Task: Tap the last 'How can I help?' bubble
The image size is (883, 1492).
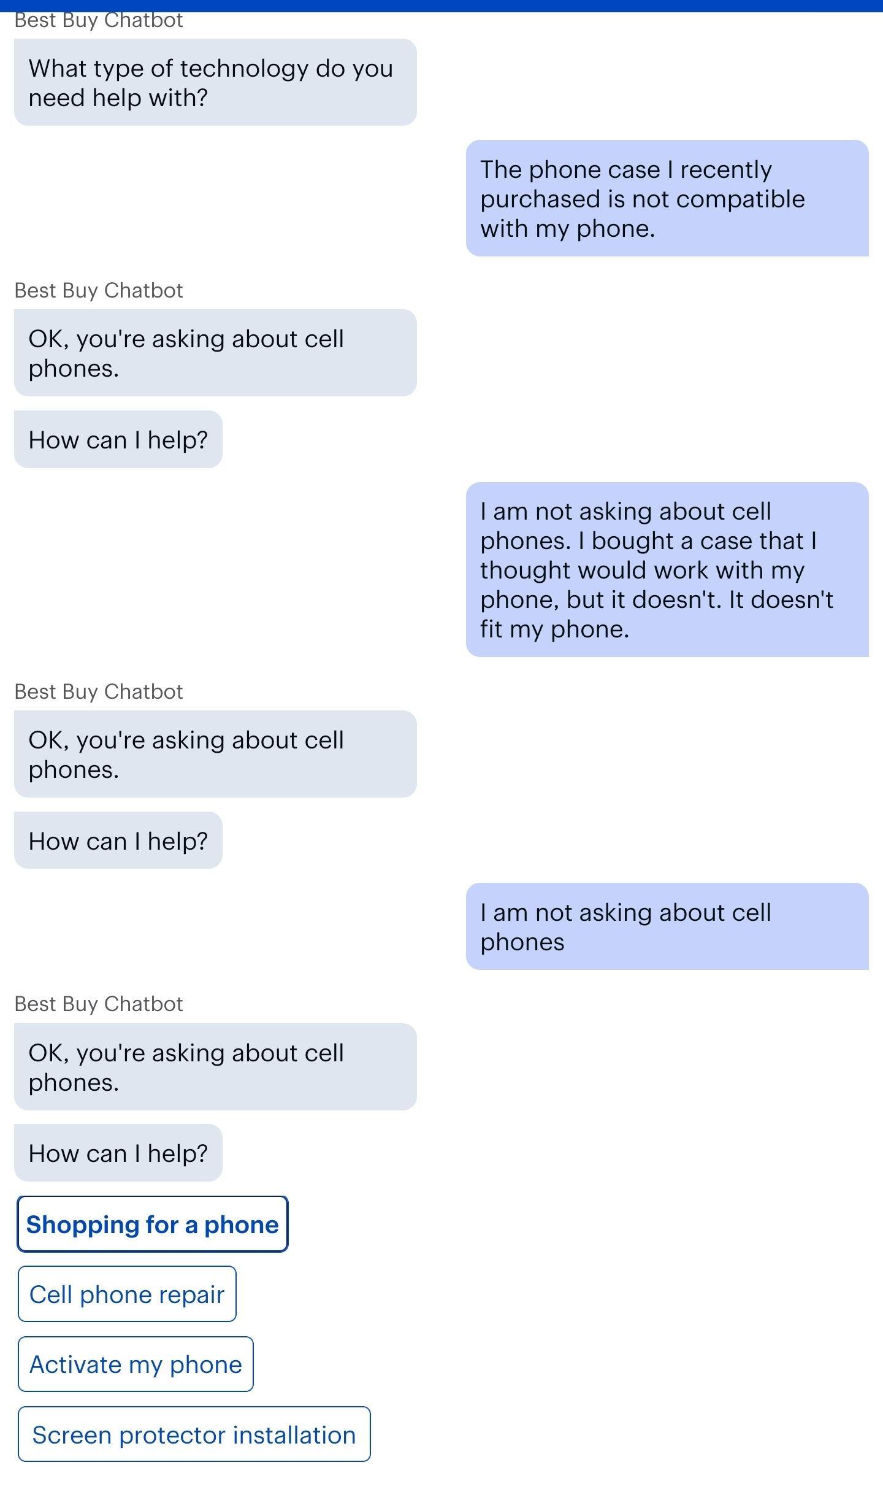Action: coord(118,1153)
